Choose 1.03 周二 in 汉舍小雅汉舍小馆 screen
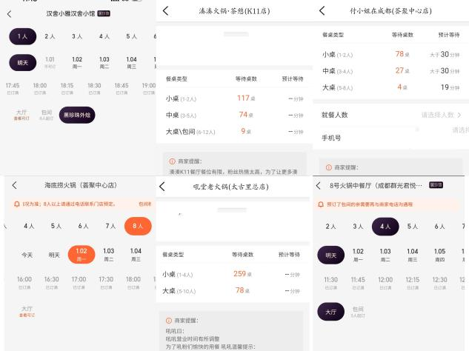Image resolution: width=469 pixels, height=351 pixels. [104, 62]
